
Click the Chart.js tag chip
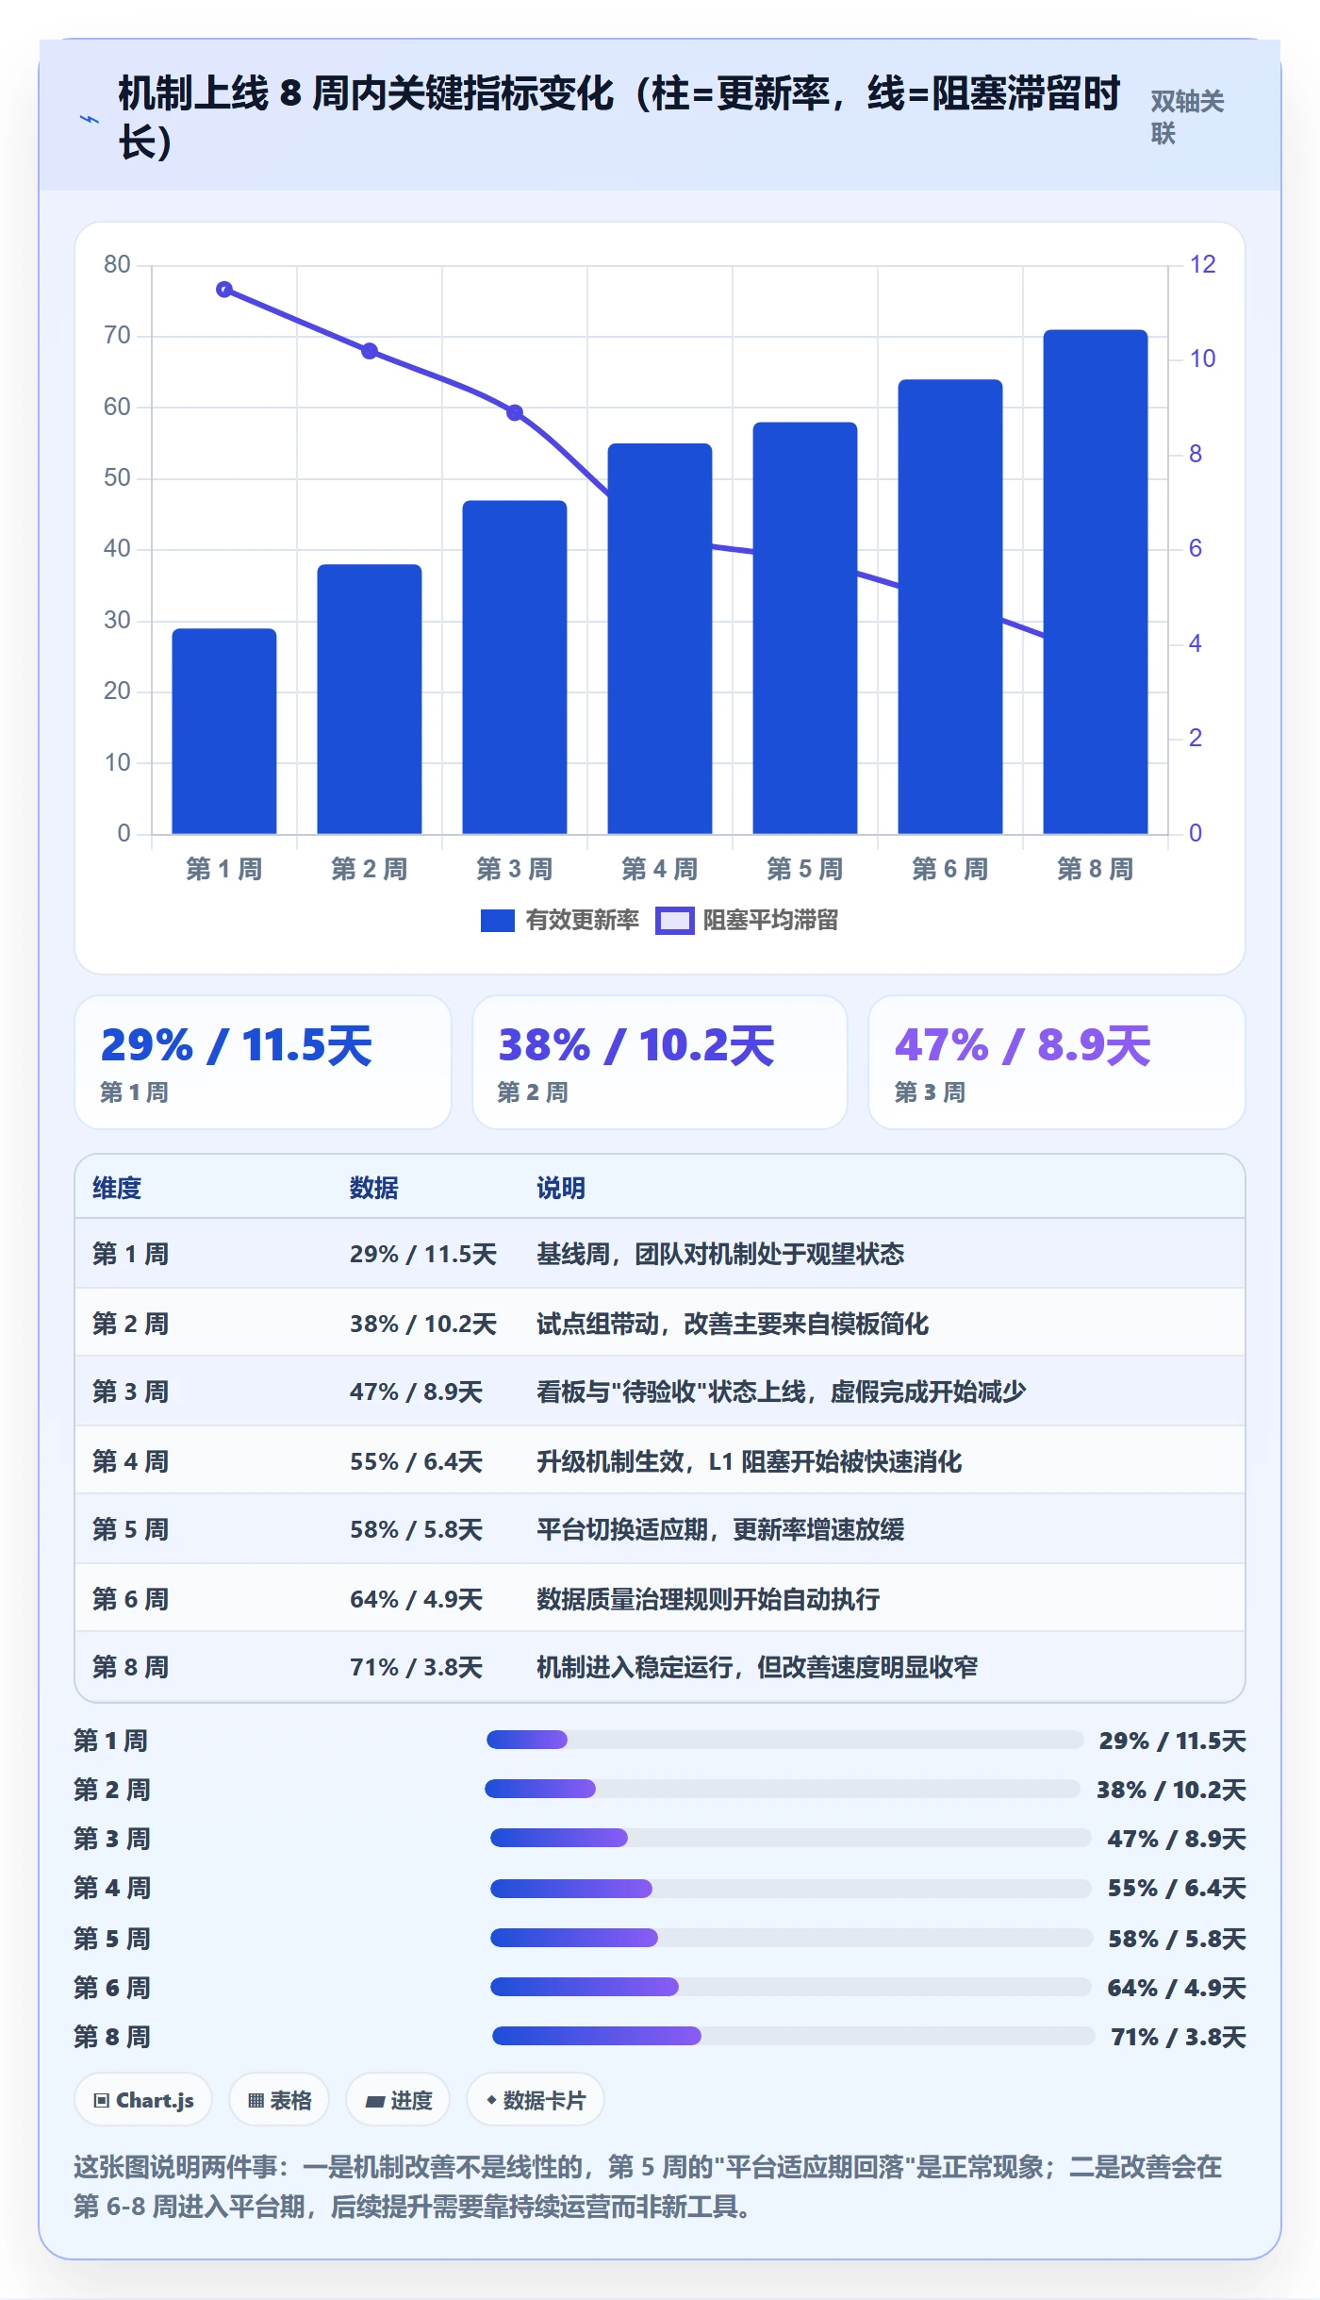point(143,2100)
